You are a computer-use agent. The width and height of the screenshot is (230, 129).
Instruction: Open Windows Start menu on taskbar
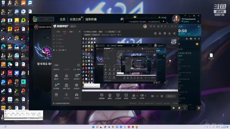click(93, 127)
